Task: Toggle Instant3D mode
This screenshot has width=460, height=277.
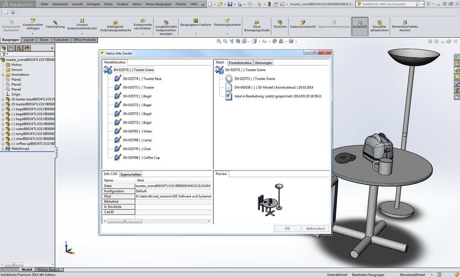Action: (360, 26)
